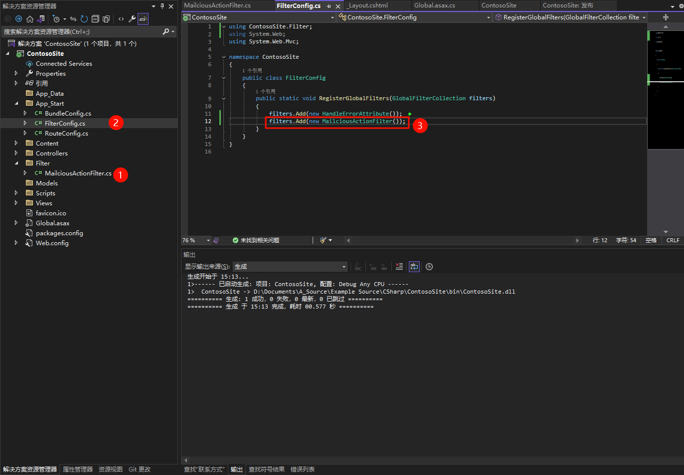The width and height of the screenshot is (684, 475).
Task: Click the Home icon in Solution Explorer
Action: pos(30,19)
